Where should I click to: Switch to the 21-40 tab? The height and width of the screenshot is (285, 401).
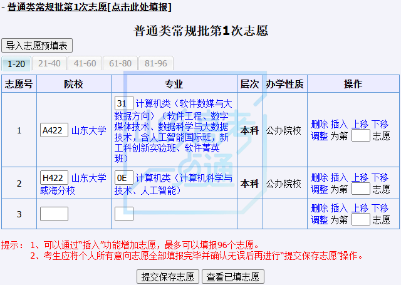click(x=49, y=63)
